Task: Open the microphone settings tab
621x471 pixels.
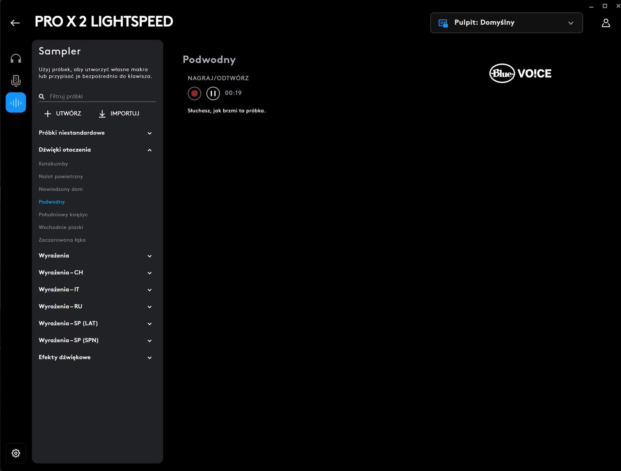Action: tap(16, 80)
